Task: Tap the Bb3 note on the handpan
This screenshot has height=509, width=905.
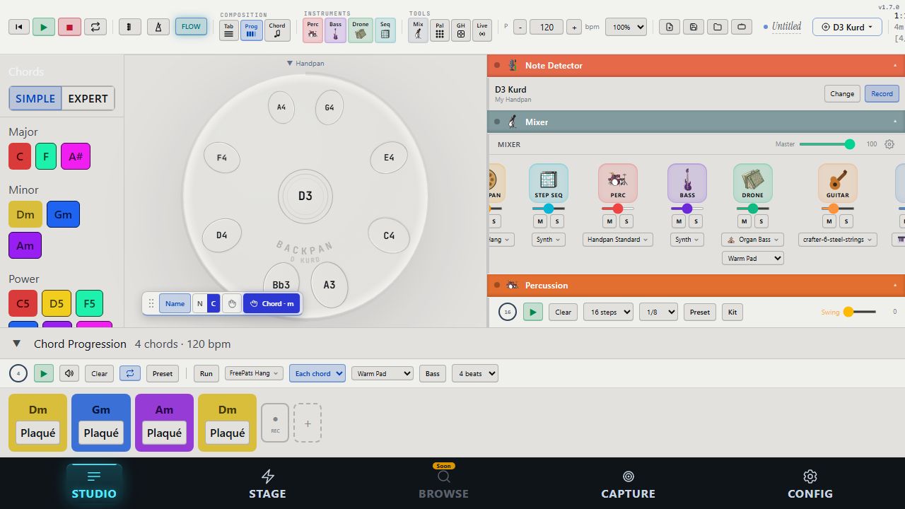Action: tap(281, 284)
